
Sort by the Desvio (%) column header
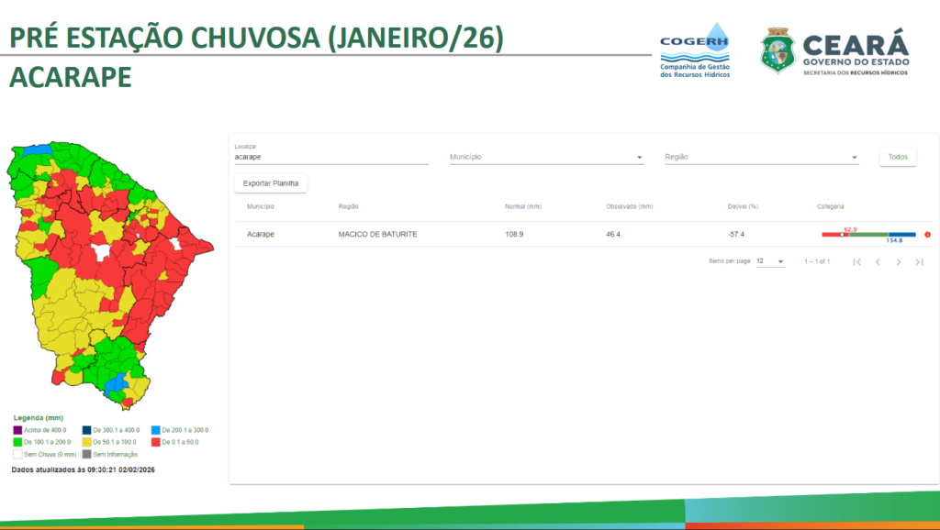click(743, 206)
